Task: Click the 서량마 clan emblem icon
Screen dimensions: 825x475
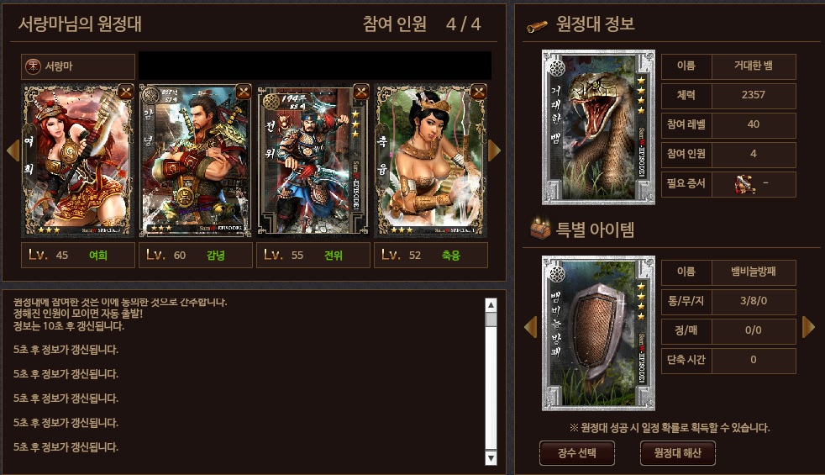Action: pyautogui.click(x=33, y=66)
